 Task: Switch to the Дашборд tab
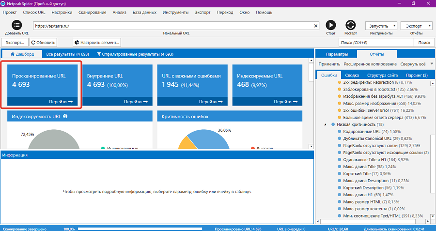22,54
